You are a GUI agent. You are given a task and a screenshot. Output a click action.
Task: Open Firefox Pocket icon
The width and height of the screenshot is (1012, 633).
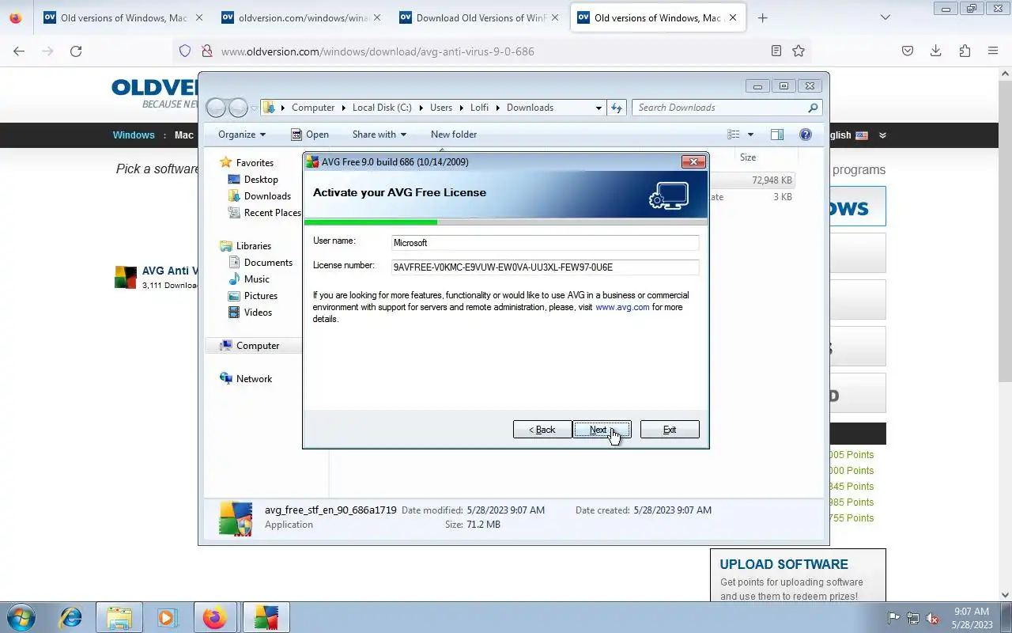[x=908, y=51]
